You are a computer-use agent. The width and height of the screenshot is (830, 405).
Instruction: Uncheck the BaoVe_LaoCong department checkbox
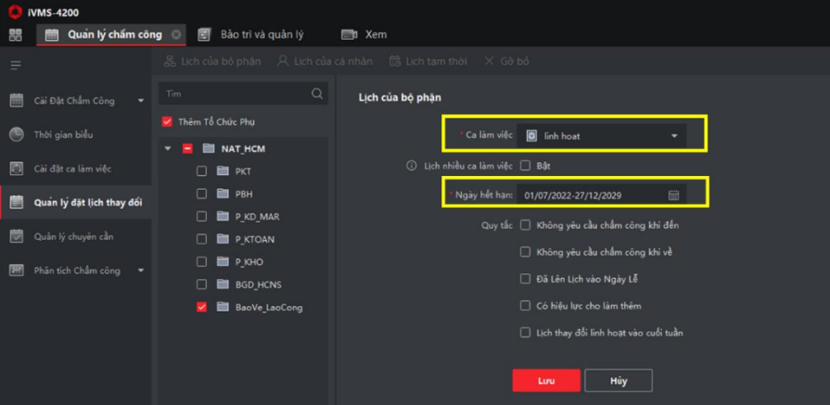[x=201, y=307]
